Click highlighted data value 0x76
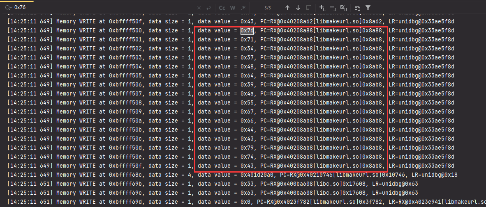This screenshot has width=486, height=207. click(247, 31)
